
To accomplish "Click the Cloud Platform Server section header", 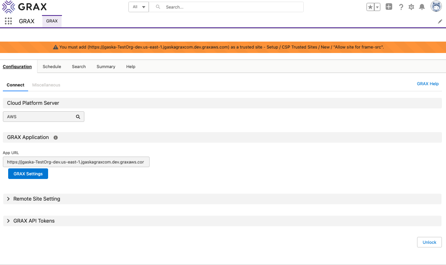I will (222, 103).
